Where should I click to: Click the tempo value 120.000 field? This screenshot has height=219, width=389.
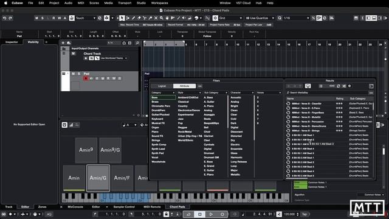pyautogui.click(x=289, y=214)
